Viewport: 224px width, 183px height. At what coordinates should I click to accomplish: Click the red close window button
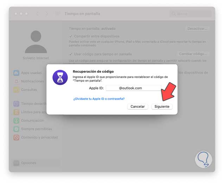[16, 14]
